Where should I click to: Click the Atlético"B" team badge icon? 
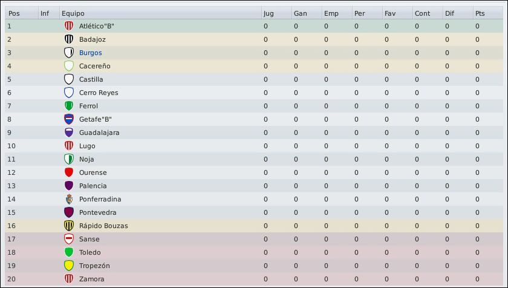point(69,26)
